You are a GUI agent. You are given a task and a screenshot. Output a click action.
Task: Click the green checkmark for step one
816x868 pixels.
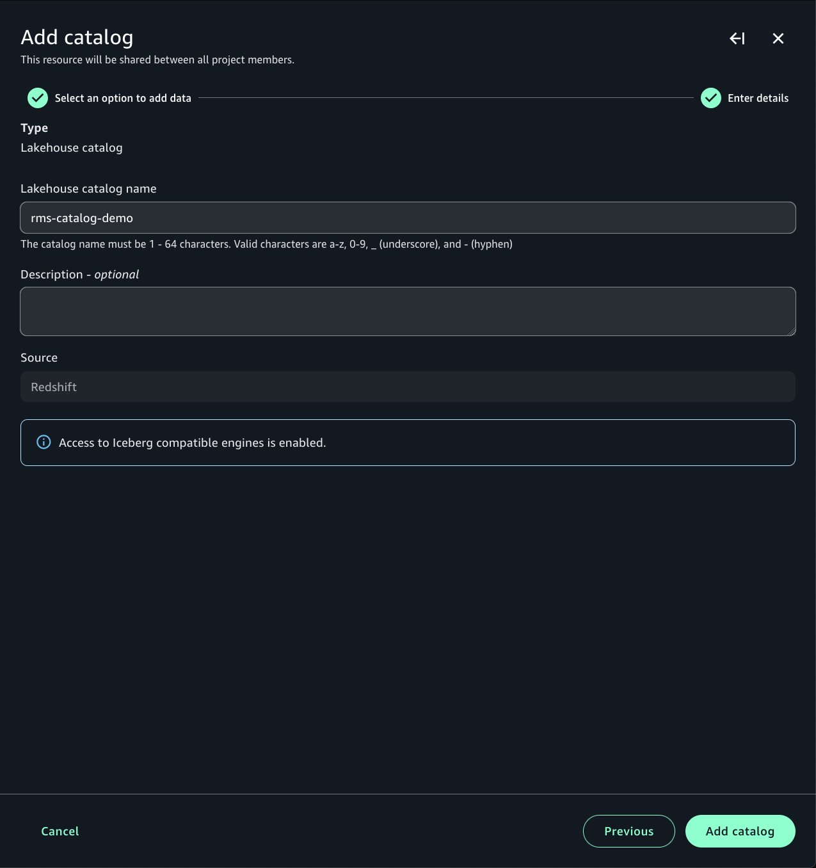38,98
